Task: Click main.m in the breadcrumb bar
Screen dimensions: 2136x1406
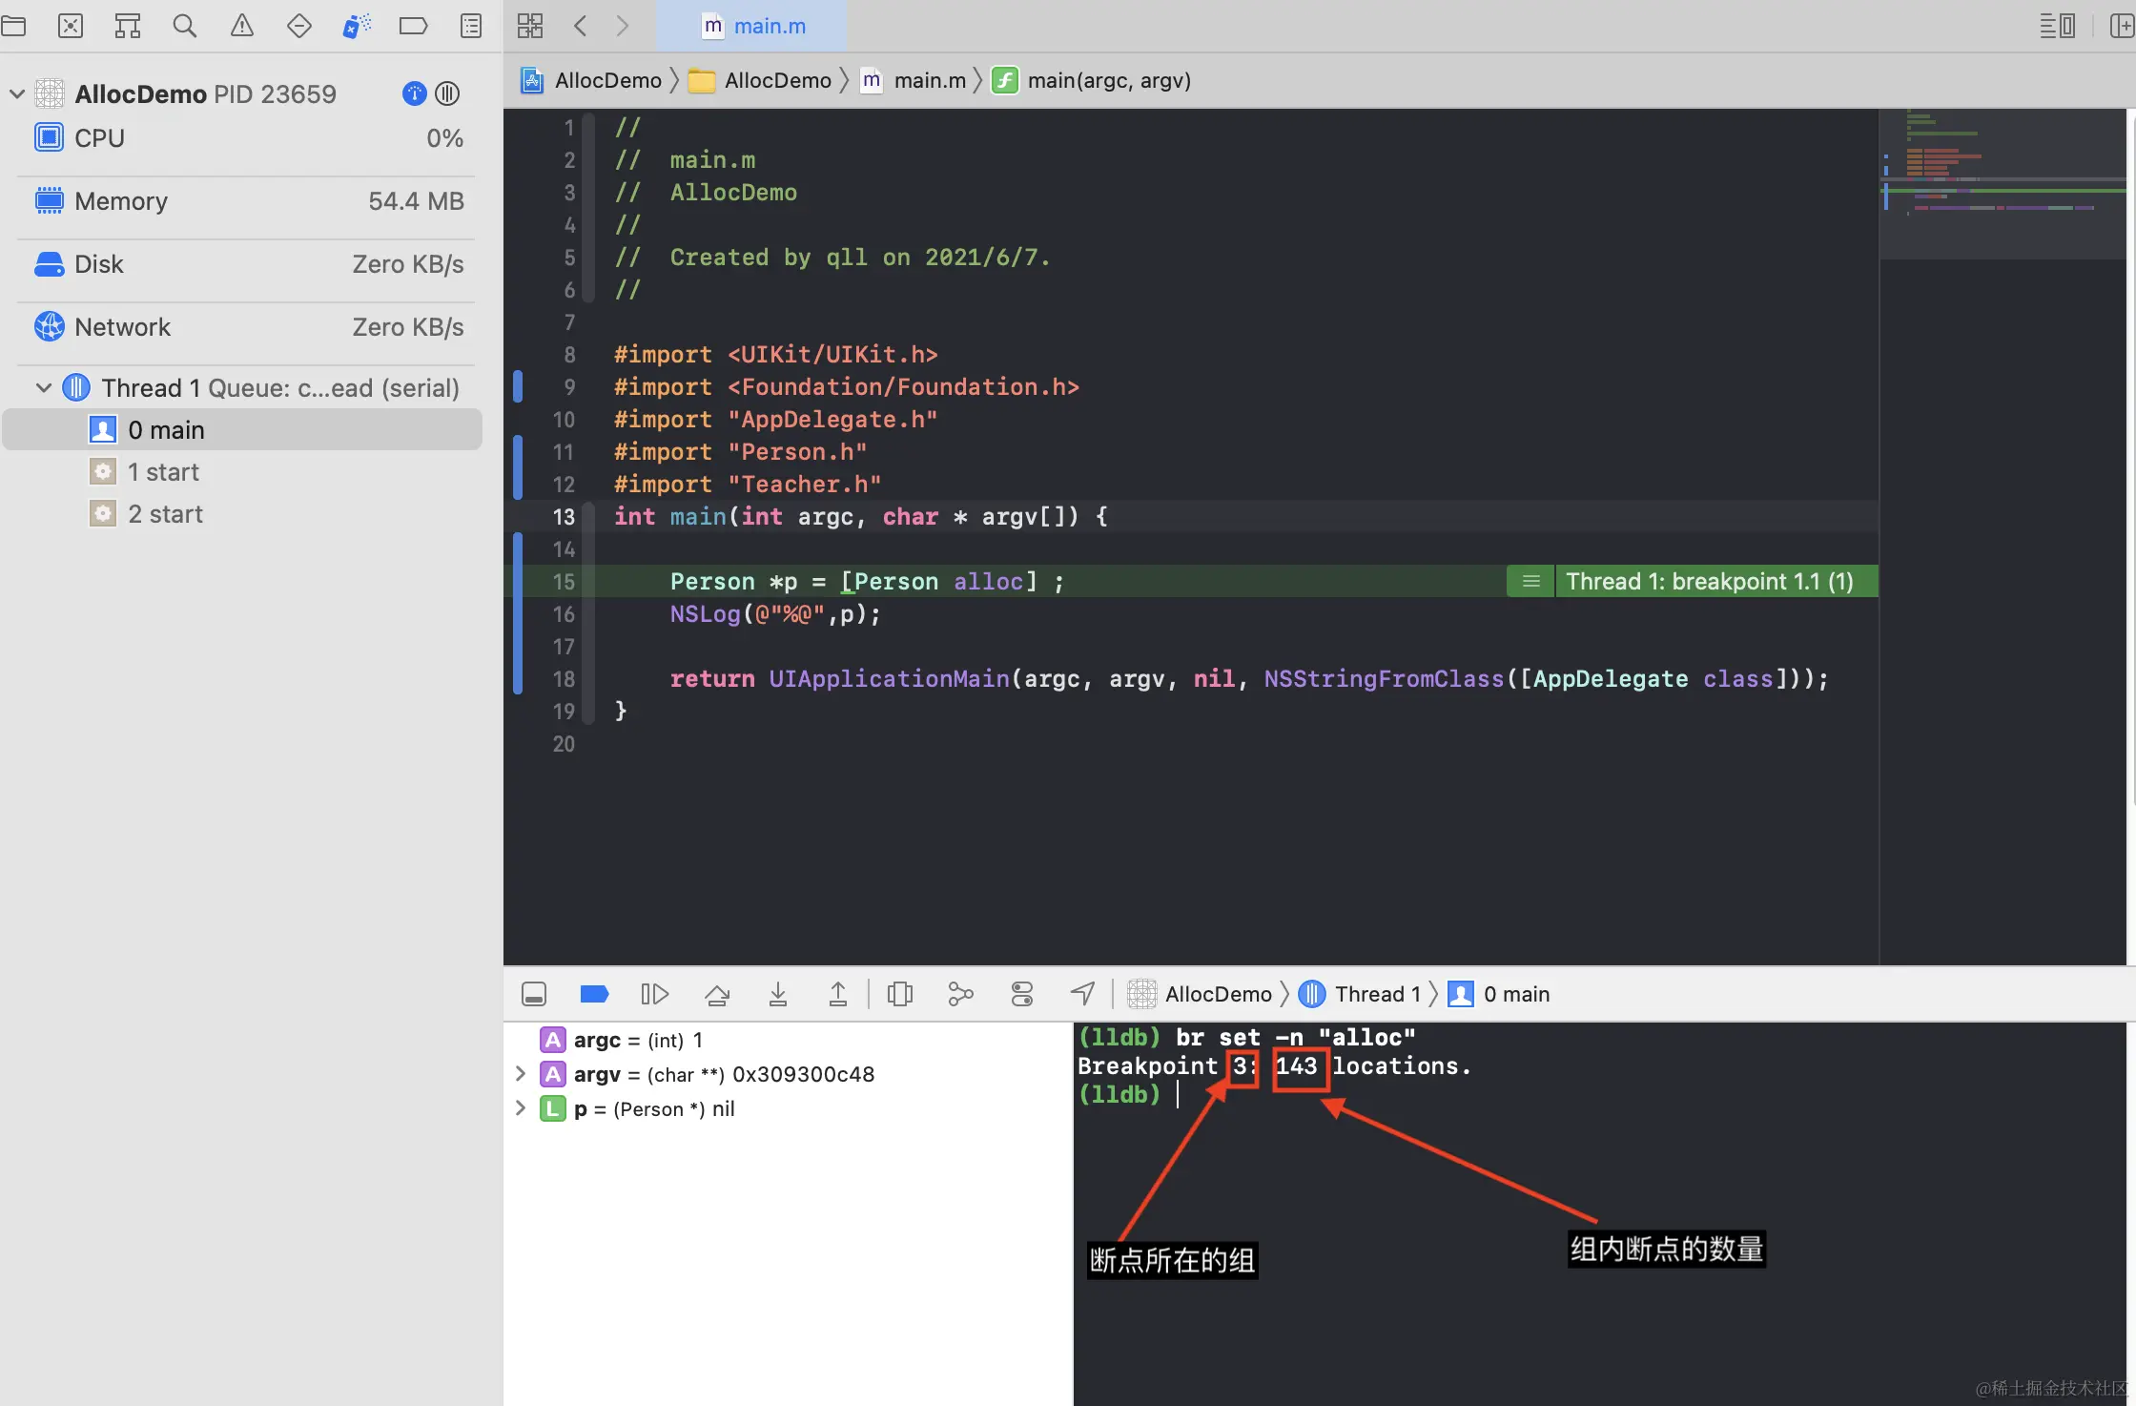Action: (x=913, y=80)
